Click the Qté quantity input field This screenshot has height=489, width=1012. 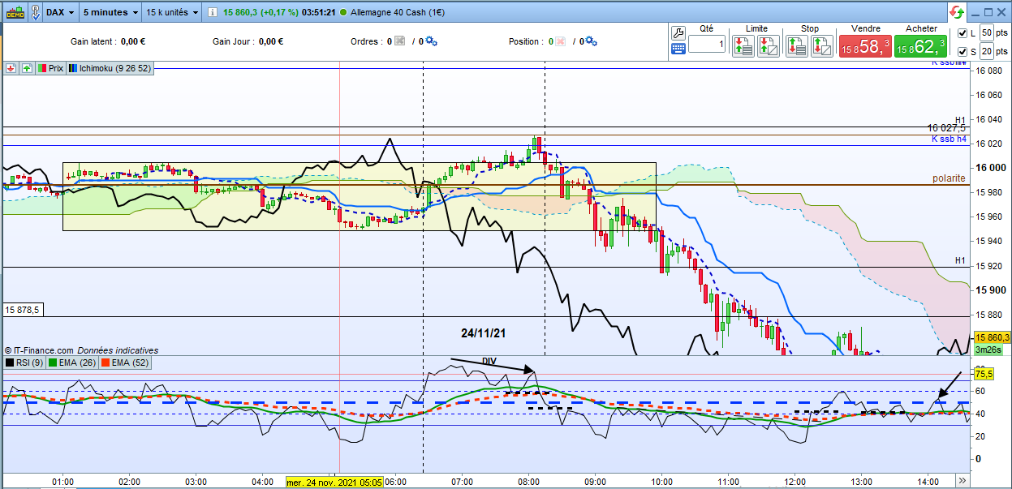[708, 45]
